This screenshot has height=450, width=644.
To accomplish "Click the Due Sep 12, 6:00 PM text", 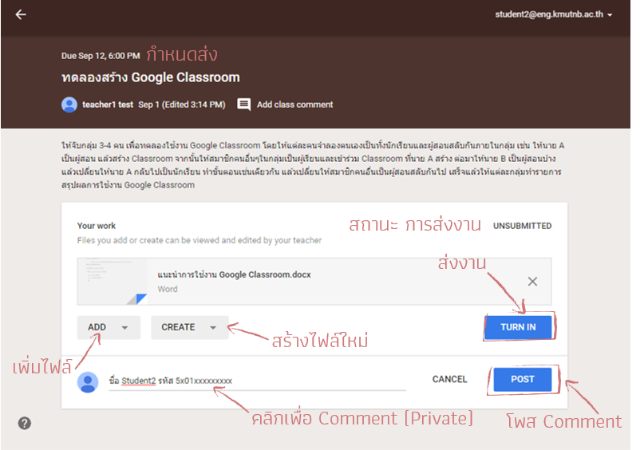I will coord(101,56).
